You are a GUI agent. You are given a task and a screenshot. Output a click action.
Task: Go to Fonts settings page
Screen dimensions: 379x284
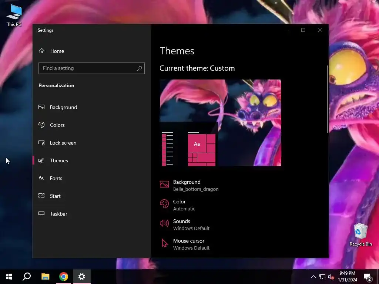click(92, 178)
